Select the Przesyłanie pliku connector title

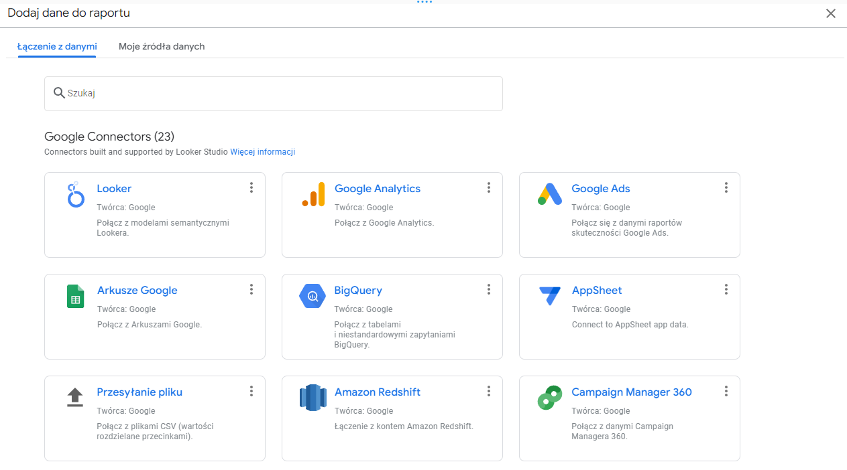coord(139,392)
